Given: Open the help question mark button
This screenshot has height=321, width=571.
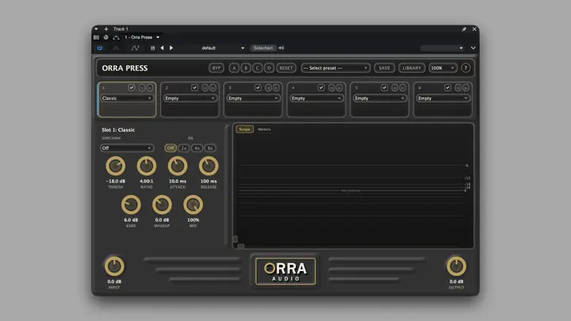Looking at the screenshot, I should coord(466,68).
